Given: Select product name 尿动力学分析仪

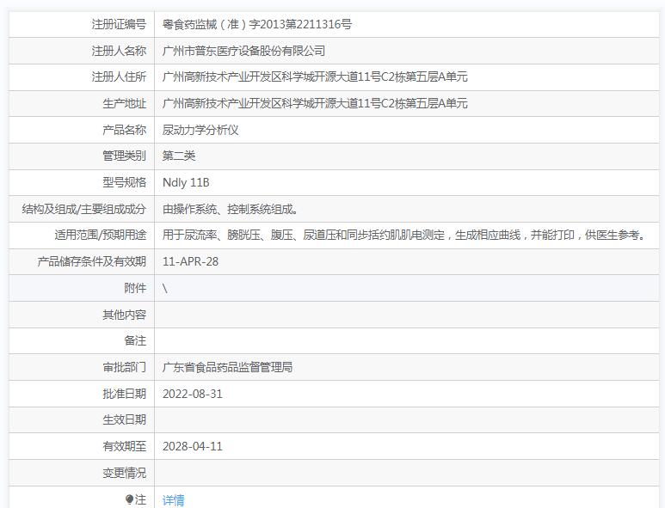Looking at the screenshot, I should (200, 130).
